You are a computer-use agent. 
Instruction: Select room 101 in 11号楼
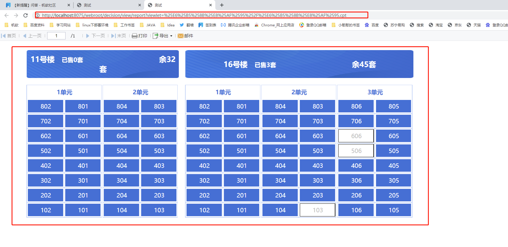[x=83, y=210]
